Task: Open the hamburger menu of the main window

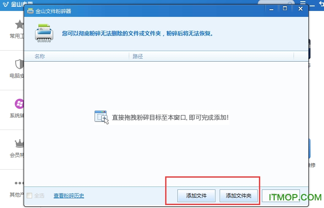Action: coord(302,3)
